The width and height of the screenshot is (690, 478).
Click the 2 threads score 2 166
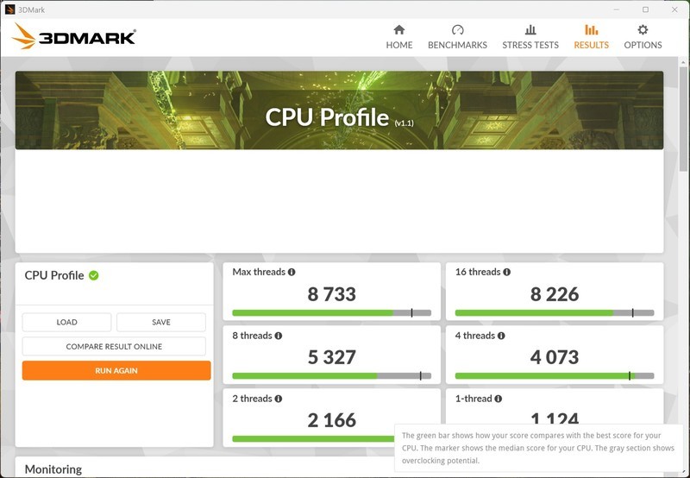332,420
